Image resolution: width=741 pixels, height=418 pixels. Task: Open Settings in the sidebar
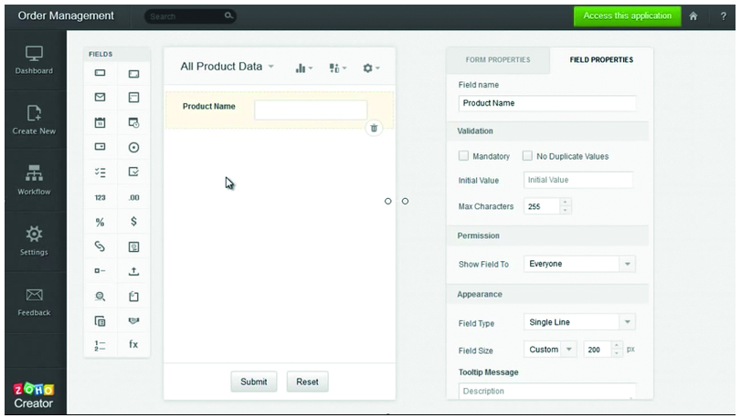(34, 240)
